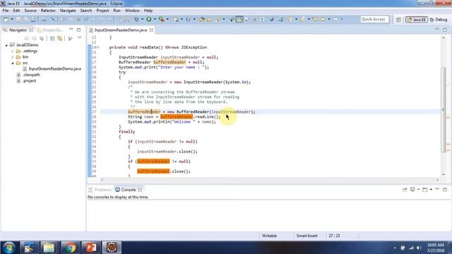Viewport: 452px width, 254px height.
Task: Open the Source menu
Action: click(x=30, y=11)
